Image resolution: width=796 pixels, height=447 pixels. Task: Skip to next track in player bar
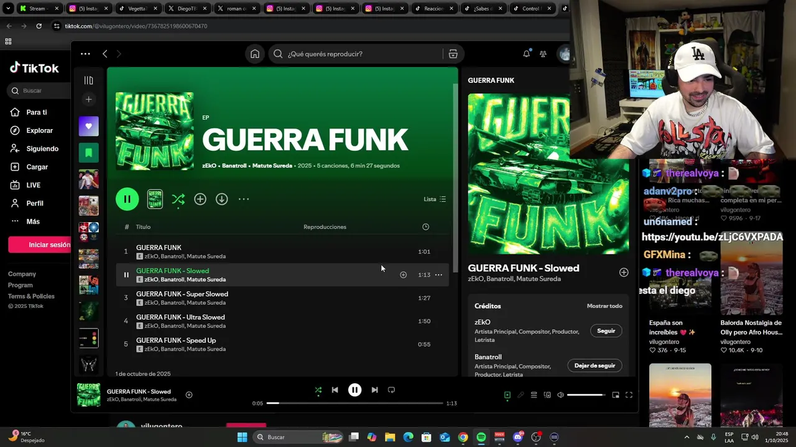tap(374, 390)
